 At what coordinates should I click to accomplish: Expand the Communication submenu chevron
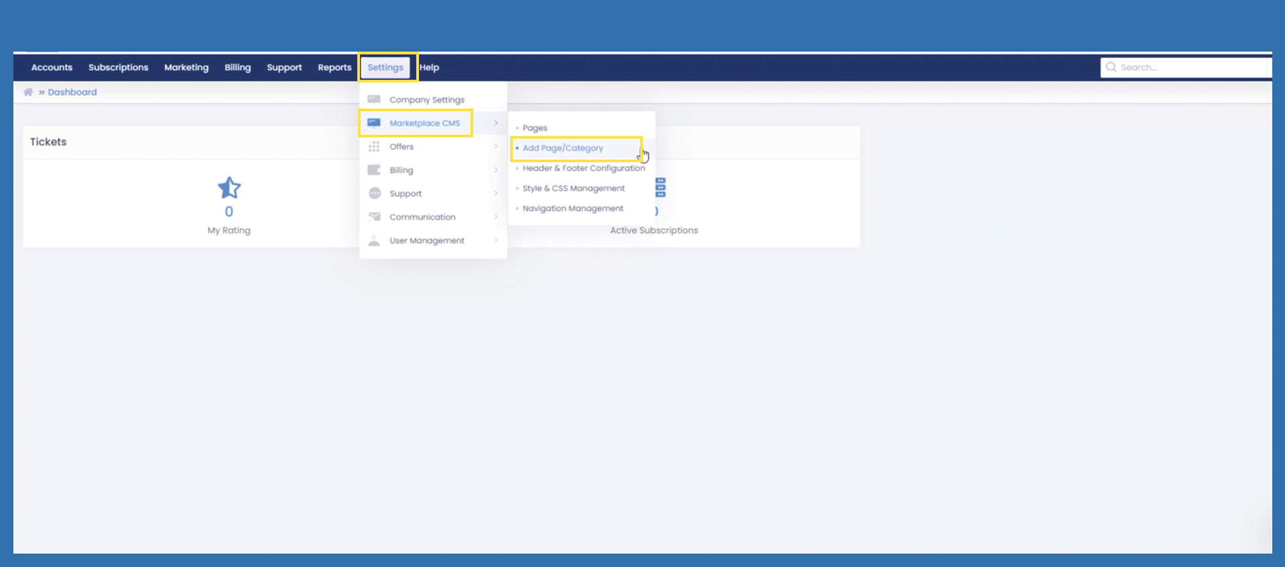tap(496, 217)
